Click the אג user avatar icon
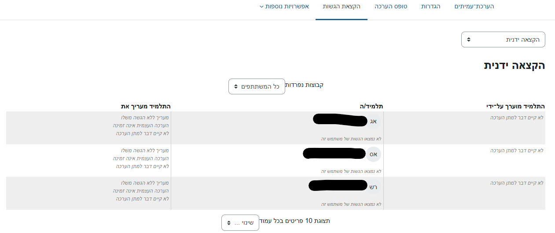Viewport: 555px width, 233px height. click(x=373, y=122)
